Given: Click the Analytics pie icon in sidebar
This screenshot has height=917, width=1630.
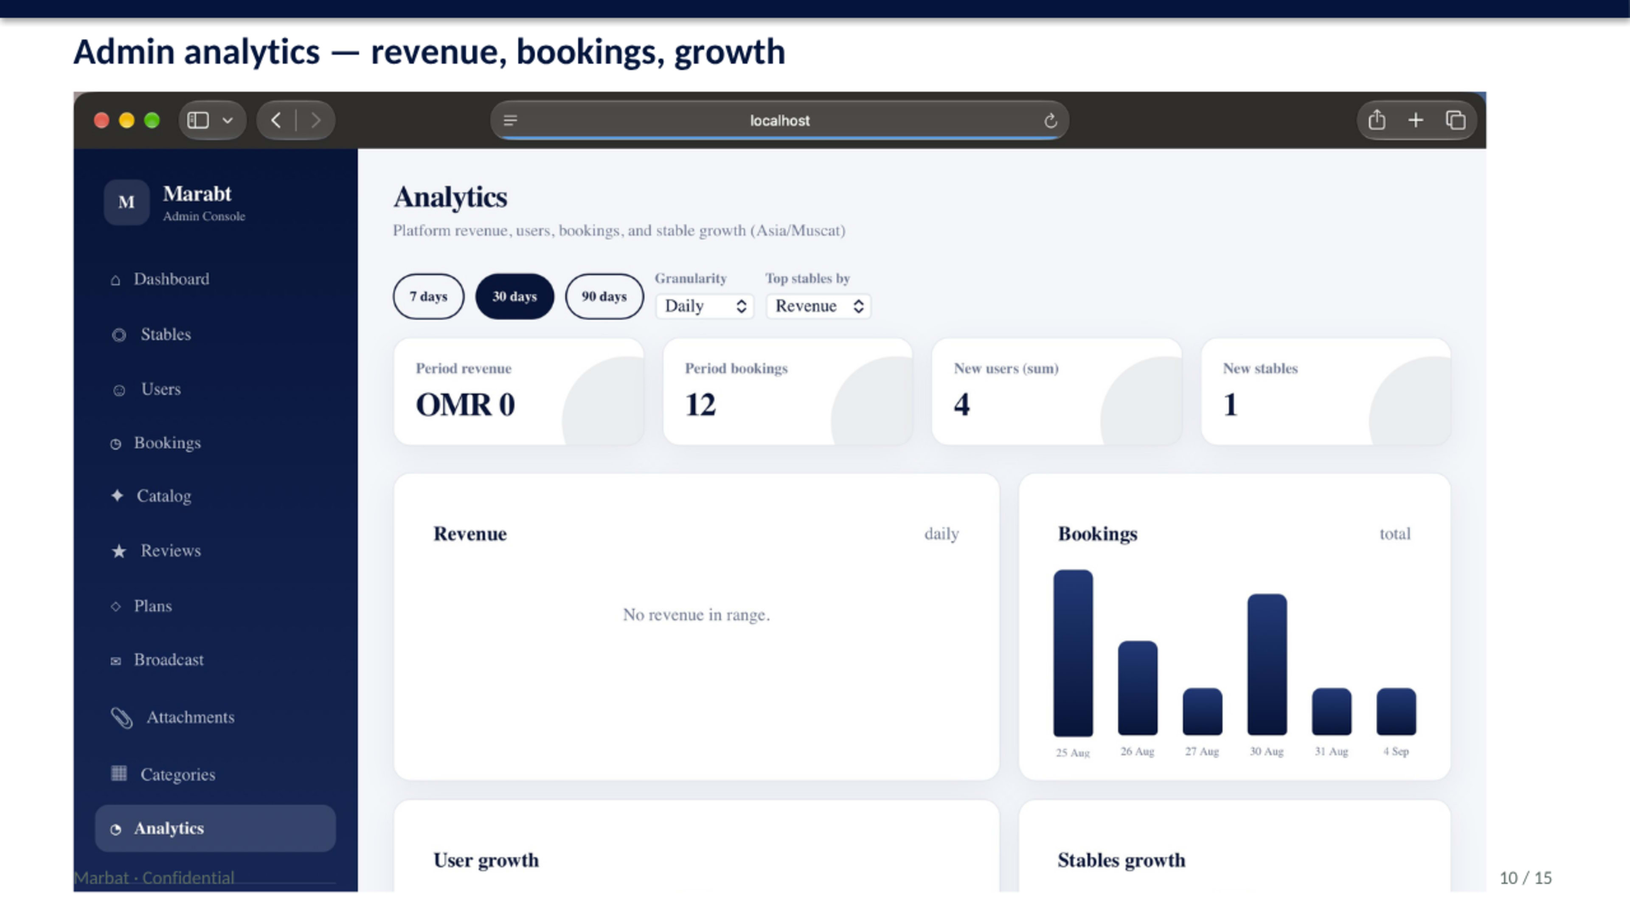Looking at the screenshot, I should coord(115,829).
